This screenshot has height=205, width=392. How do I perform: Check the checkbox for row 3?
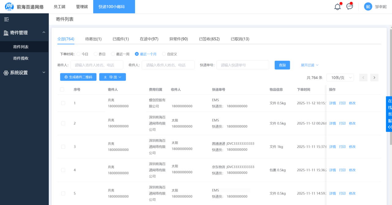[63, 147]
